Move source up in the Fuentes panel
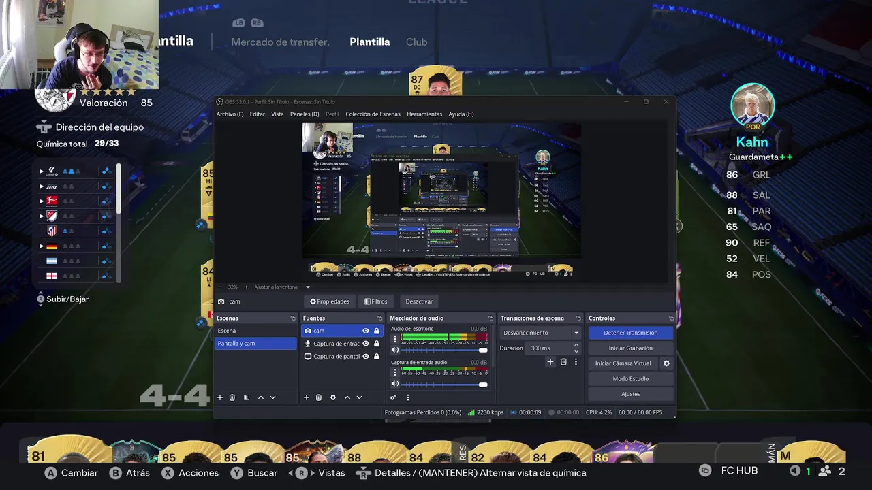 click(347, 397)
